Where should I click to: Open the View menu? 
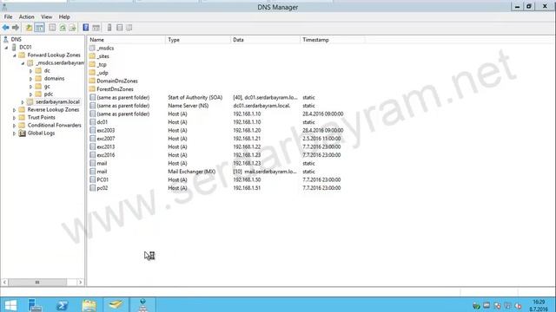pyautogui.click(x=46, y=16)
